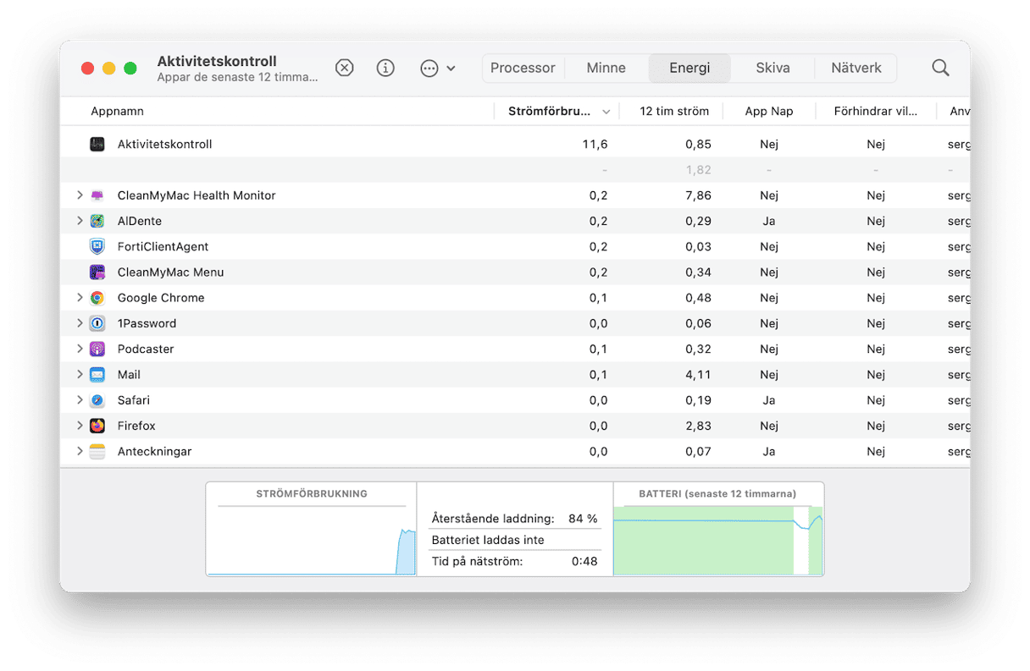The width and height of the screenshot is (1030, 671).
Task: Select the Podcaster row name
Action: [x=146, y=349]
